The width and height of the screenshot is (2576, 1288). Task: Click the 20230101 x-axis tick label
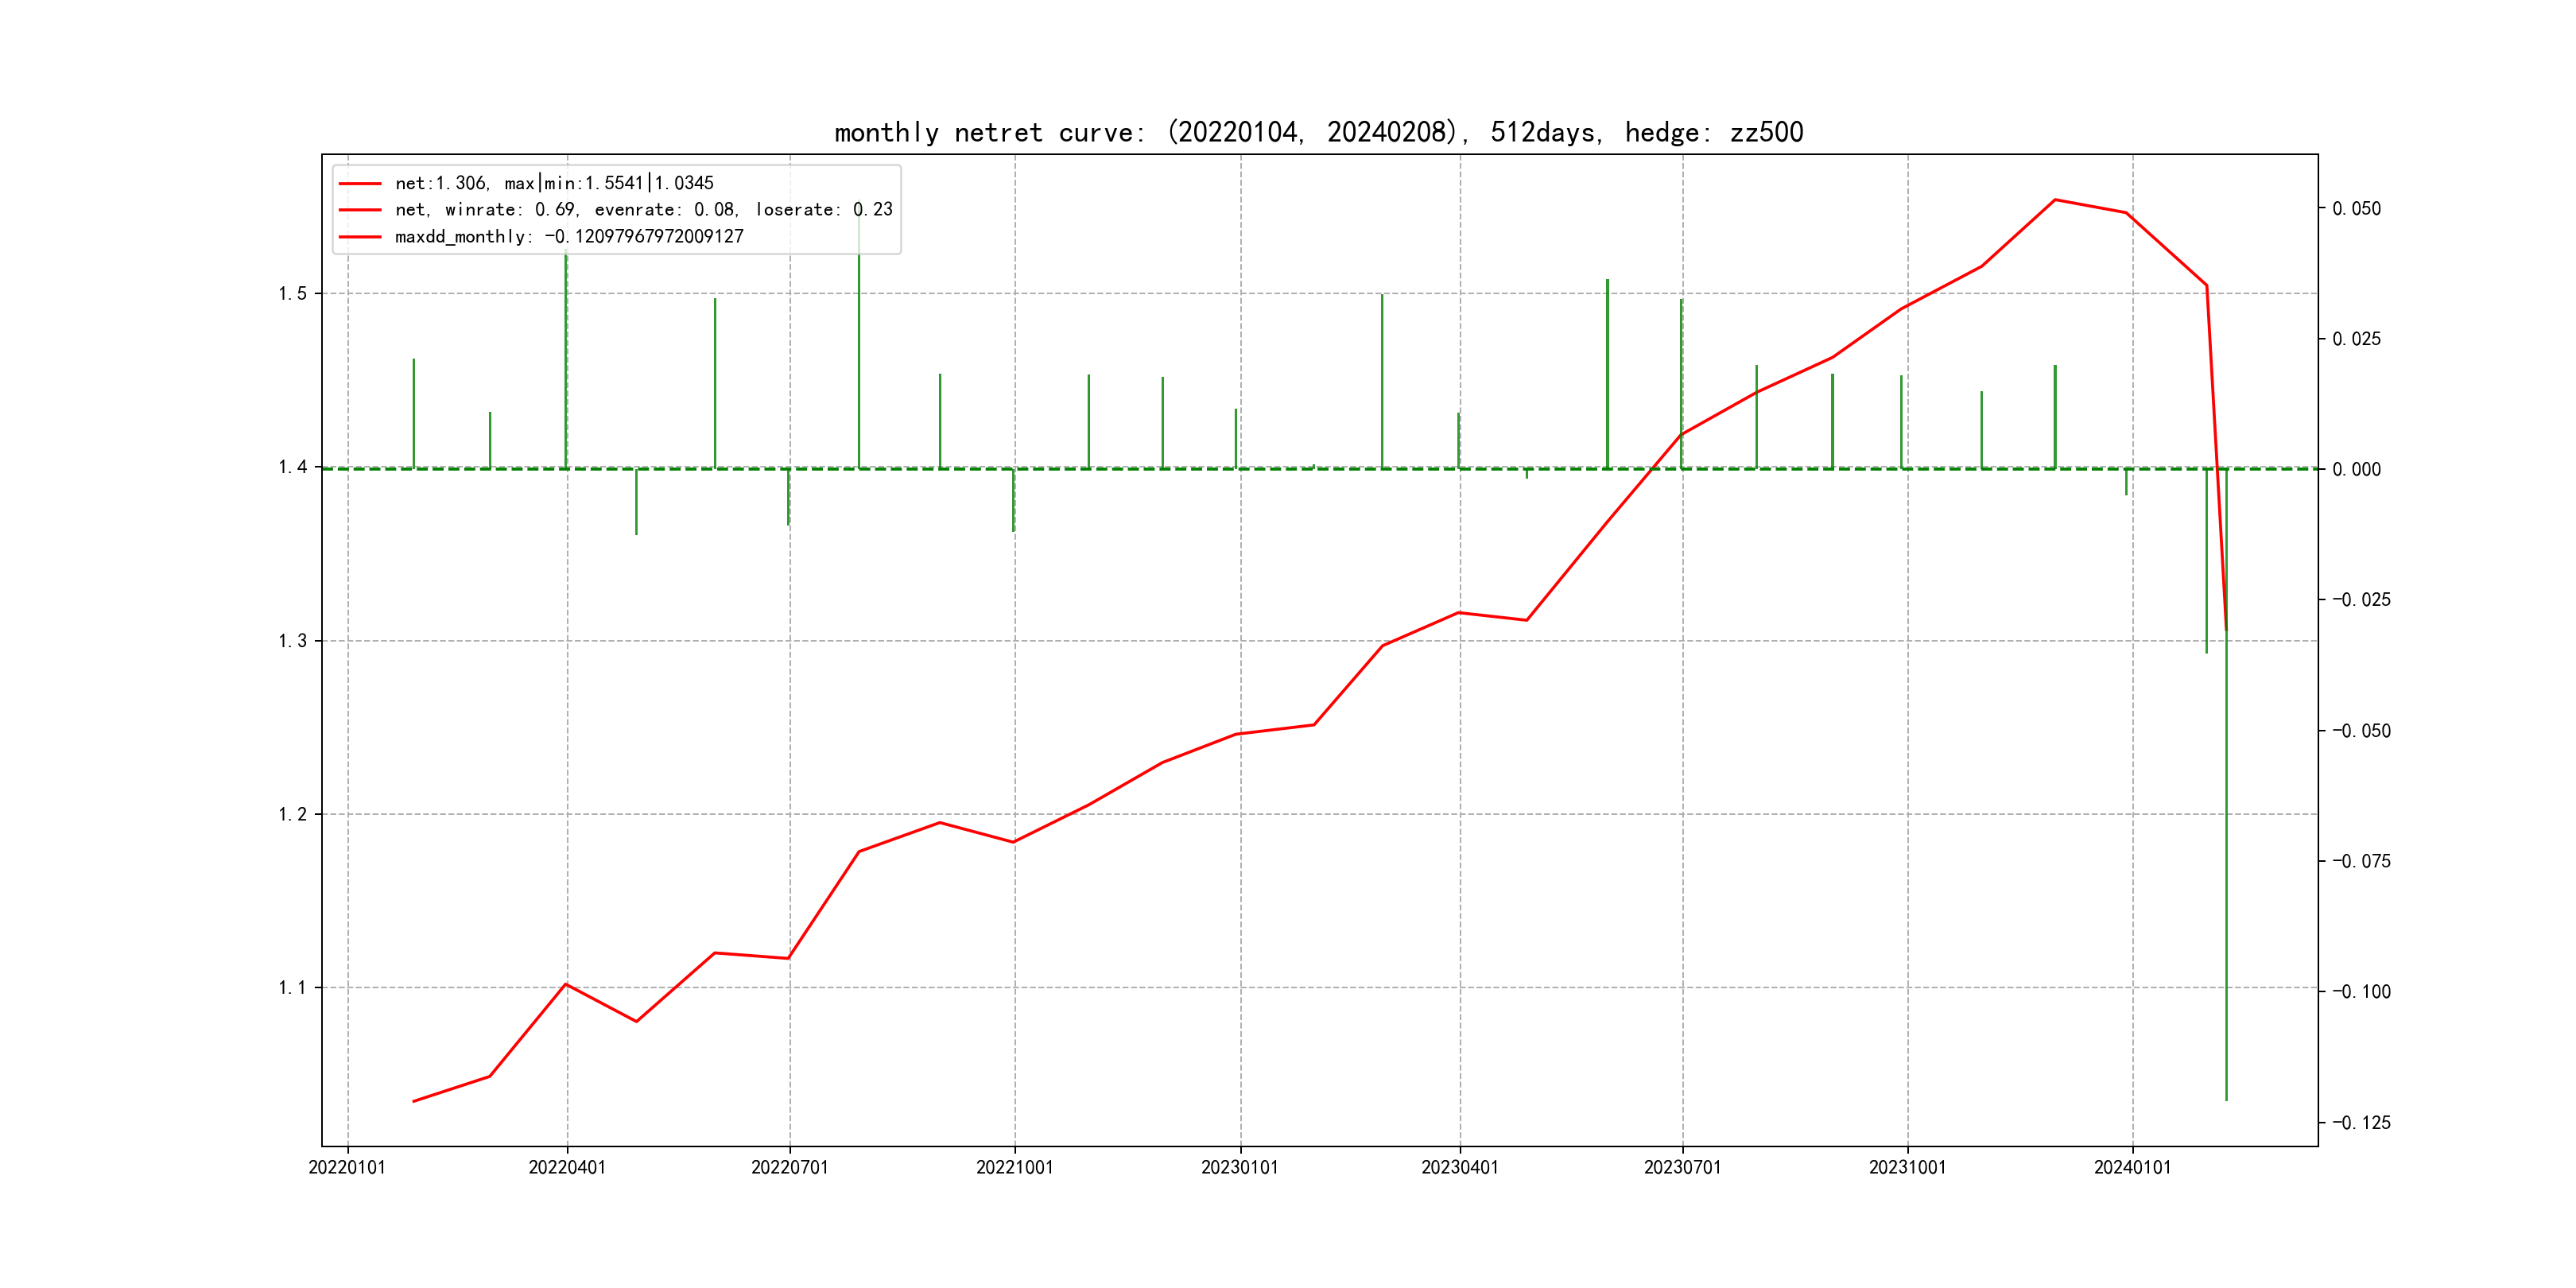1239,1168
